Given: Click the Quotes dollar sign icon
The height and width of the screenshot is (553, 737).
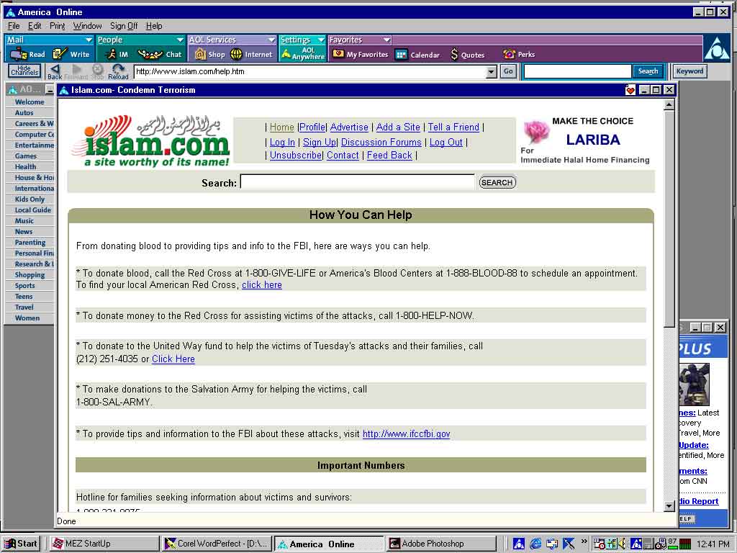Looking at the screenshot, I should pyautogui.click(x=468, y=55).
